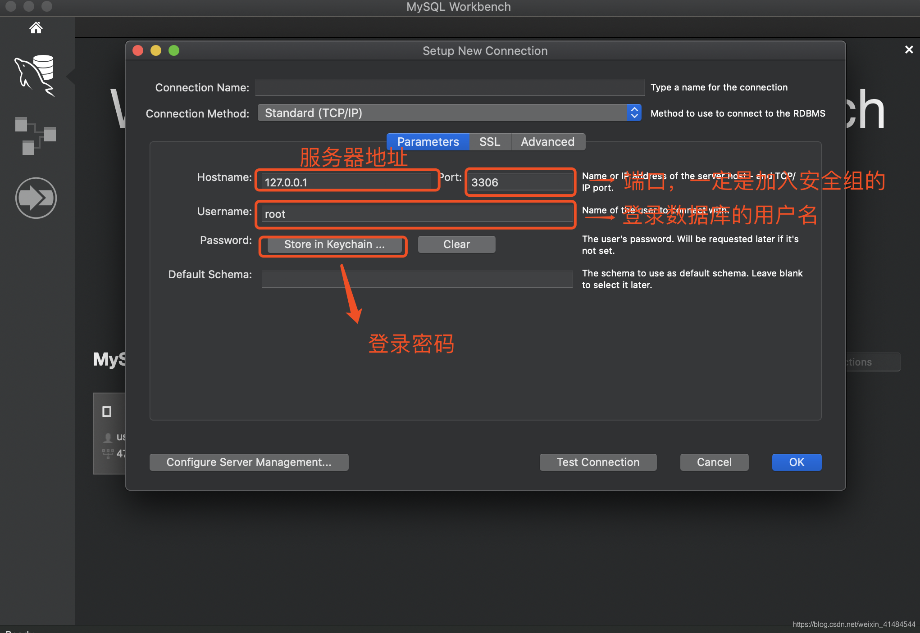Close the Setup New Connection dialog

click(x=138, y=50)
